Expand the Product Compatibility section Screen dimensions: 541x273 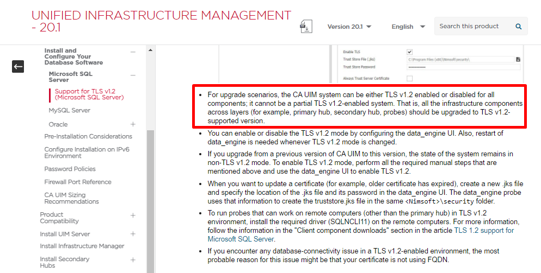tap(133, 215)
